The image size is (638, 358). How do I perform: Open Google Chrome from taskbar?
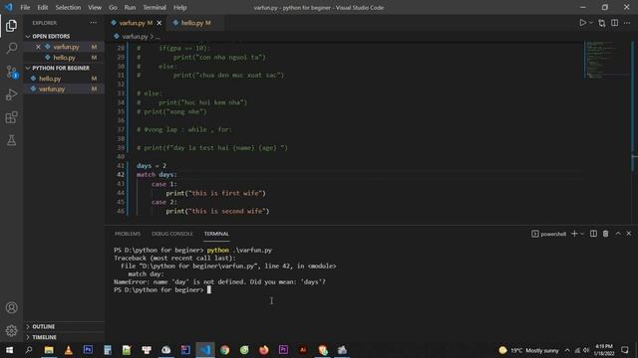pyautogui.click(x=224, y=350)
